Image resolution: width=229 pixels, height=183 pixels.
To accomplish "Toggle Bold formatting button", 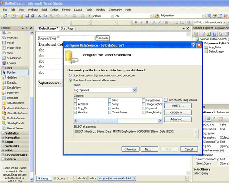I will pos(136,22).
